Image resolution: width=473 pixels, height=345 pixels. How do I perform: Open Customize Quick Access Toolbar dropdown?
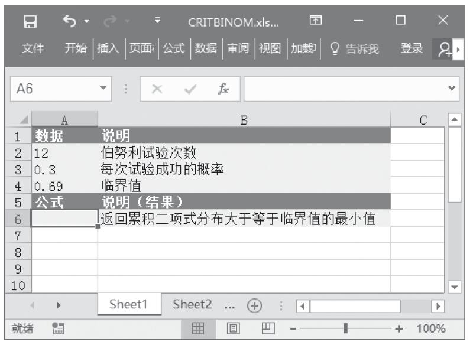(158, 22)
